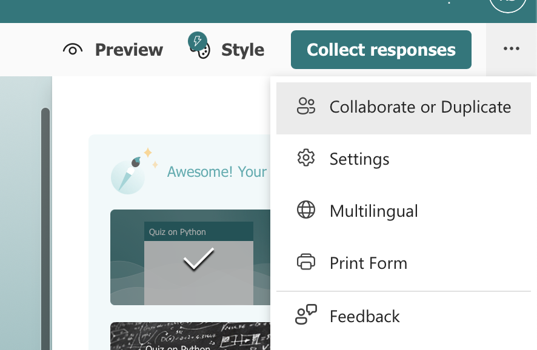Click the Preview text label

click(128, 50)
